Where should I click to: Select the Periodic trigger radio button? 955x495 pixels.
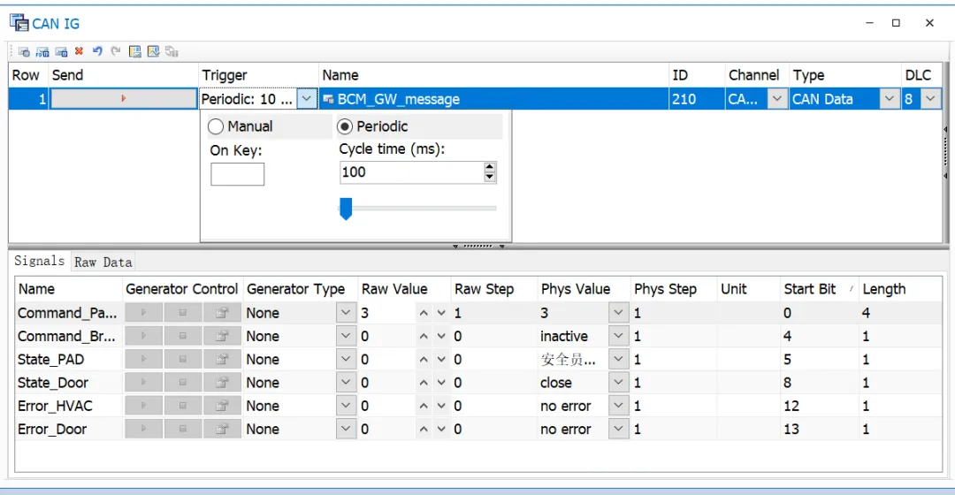click(345, 126)
